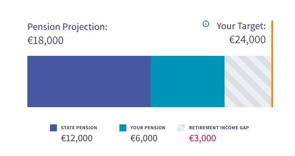Click the teal Your Pension bar segment
The image size is (295, 156).
(188, 81)
